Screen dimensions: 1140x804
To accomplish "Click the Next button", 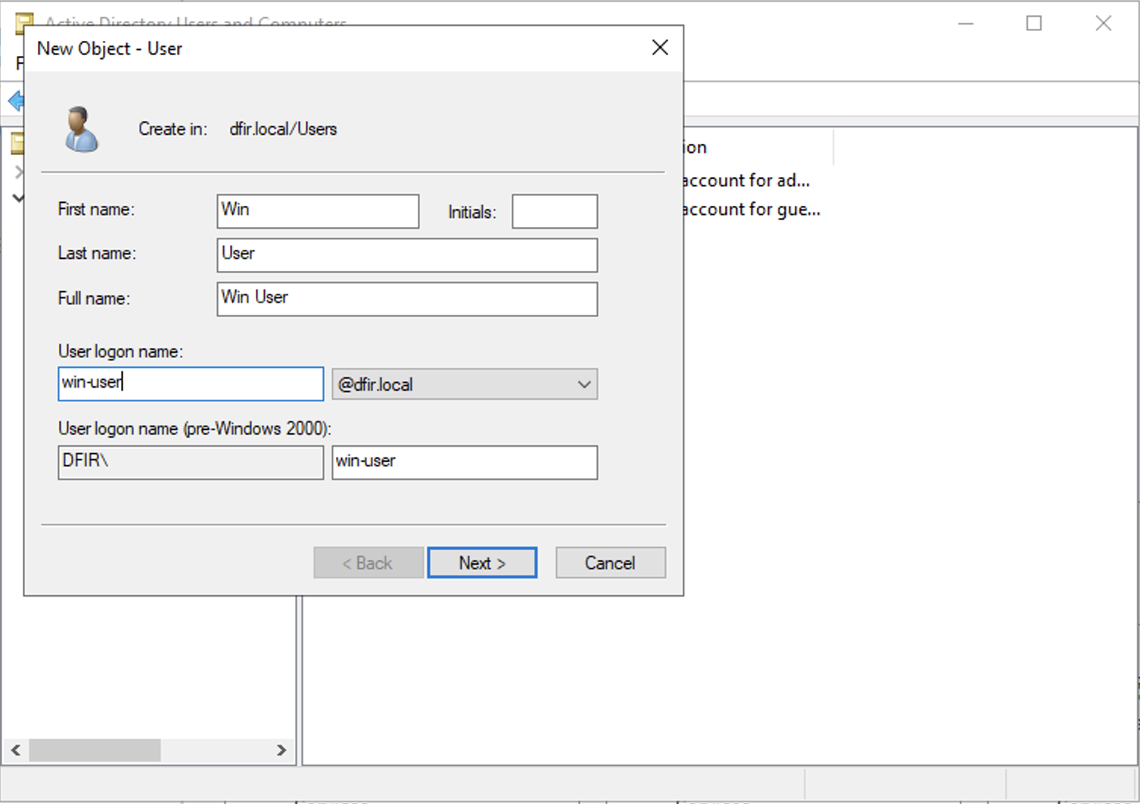I will (481, 563).
